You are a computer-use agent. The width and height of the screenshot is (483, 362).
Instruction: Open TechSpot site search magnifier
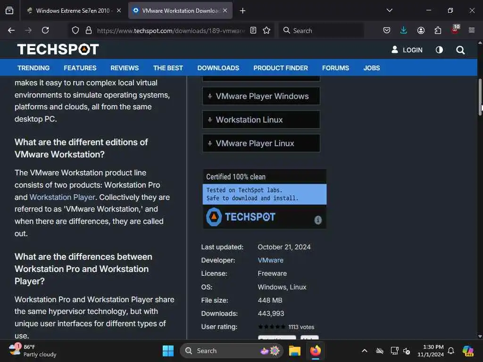pyautogui.click(x=460, y=50)
